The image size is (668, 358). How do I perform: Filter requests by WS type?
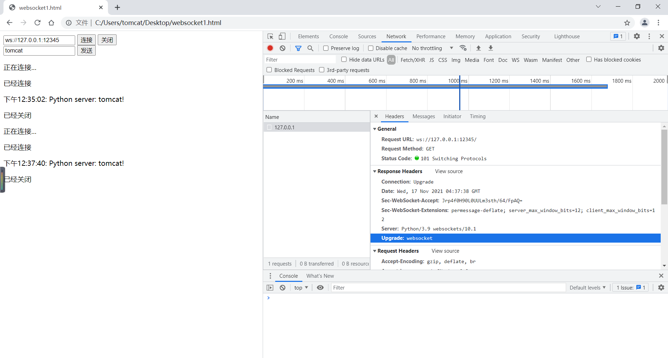(515, 60)
